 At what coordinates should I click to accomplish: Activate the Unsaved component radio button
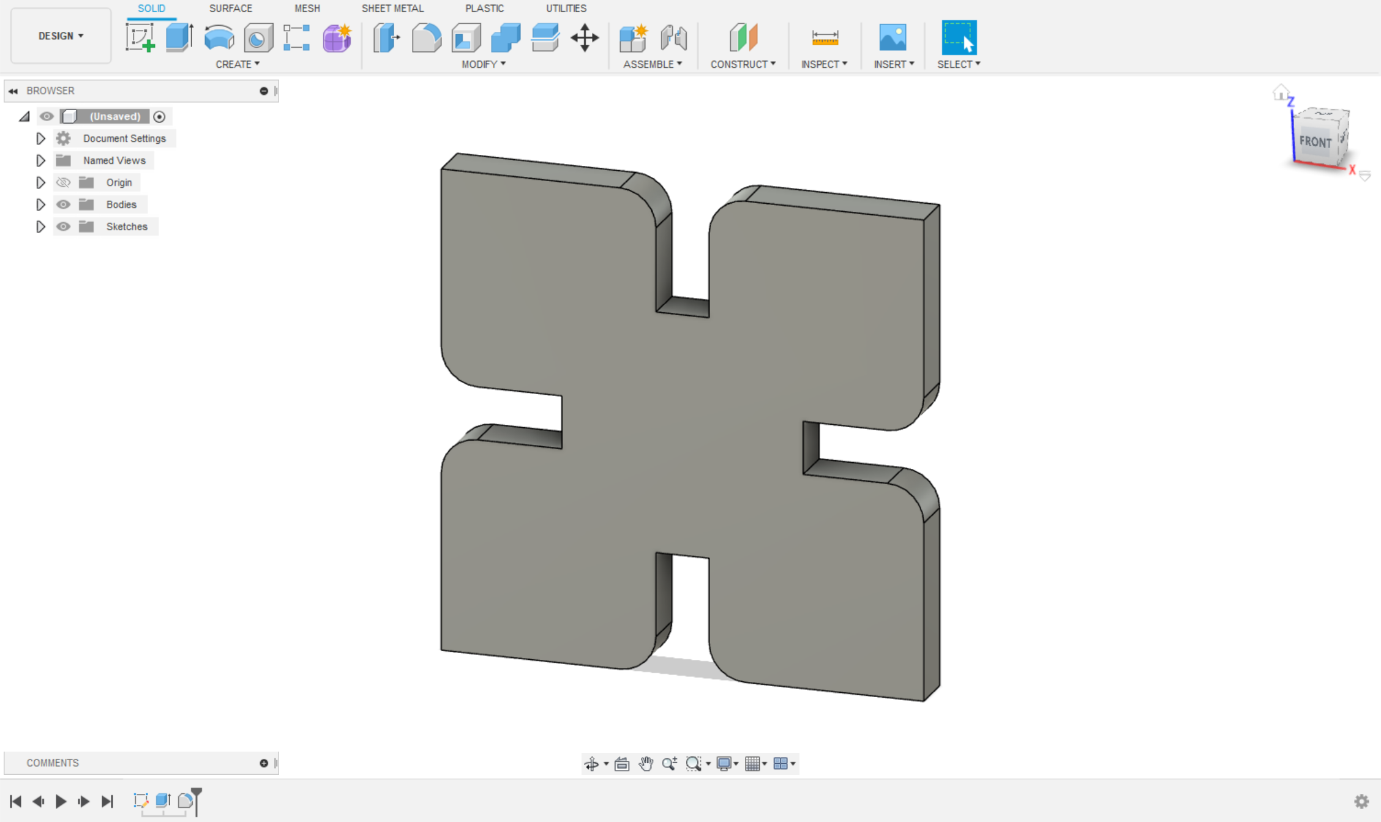click(x=159, y=116)
